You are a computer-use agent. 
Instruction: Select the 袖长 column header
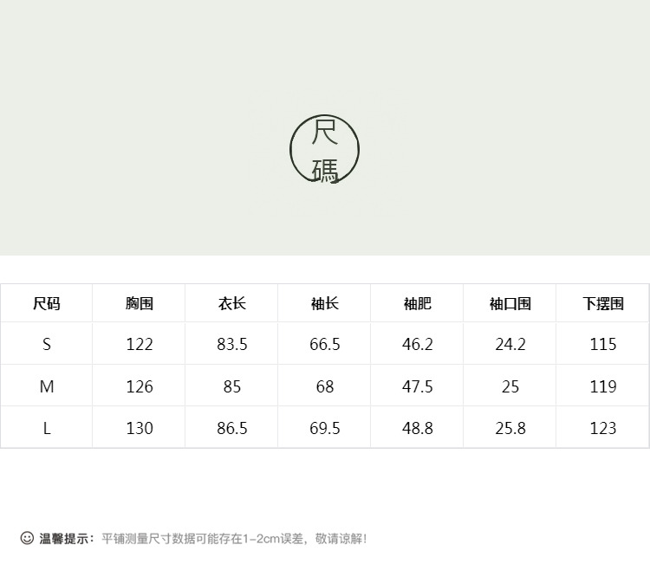click(x=325, y=303)
